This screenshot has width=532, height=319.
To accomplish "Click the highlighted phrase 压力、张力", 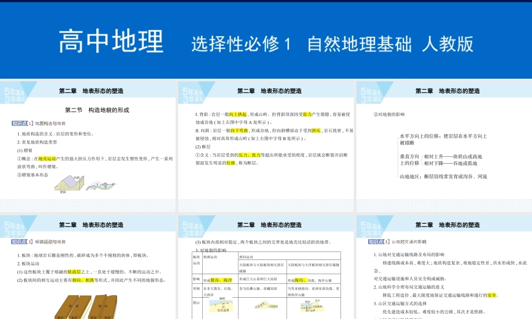I will (250, 155).
